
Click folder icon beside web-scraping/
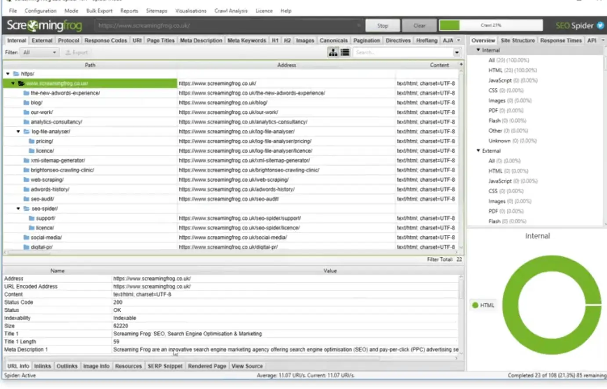coord(26,180)
